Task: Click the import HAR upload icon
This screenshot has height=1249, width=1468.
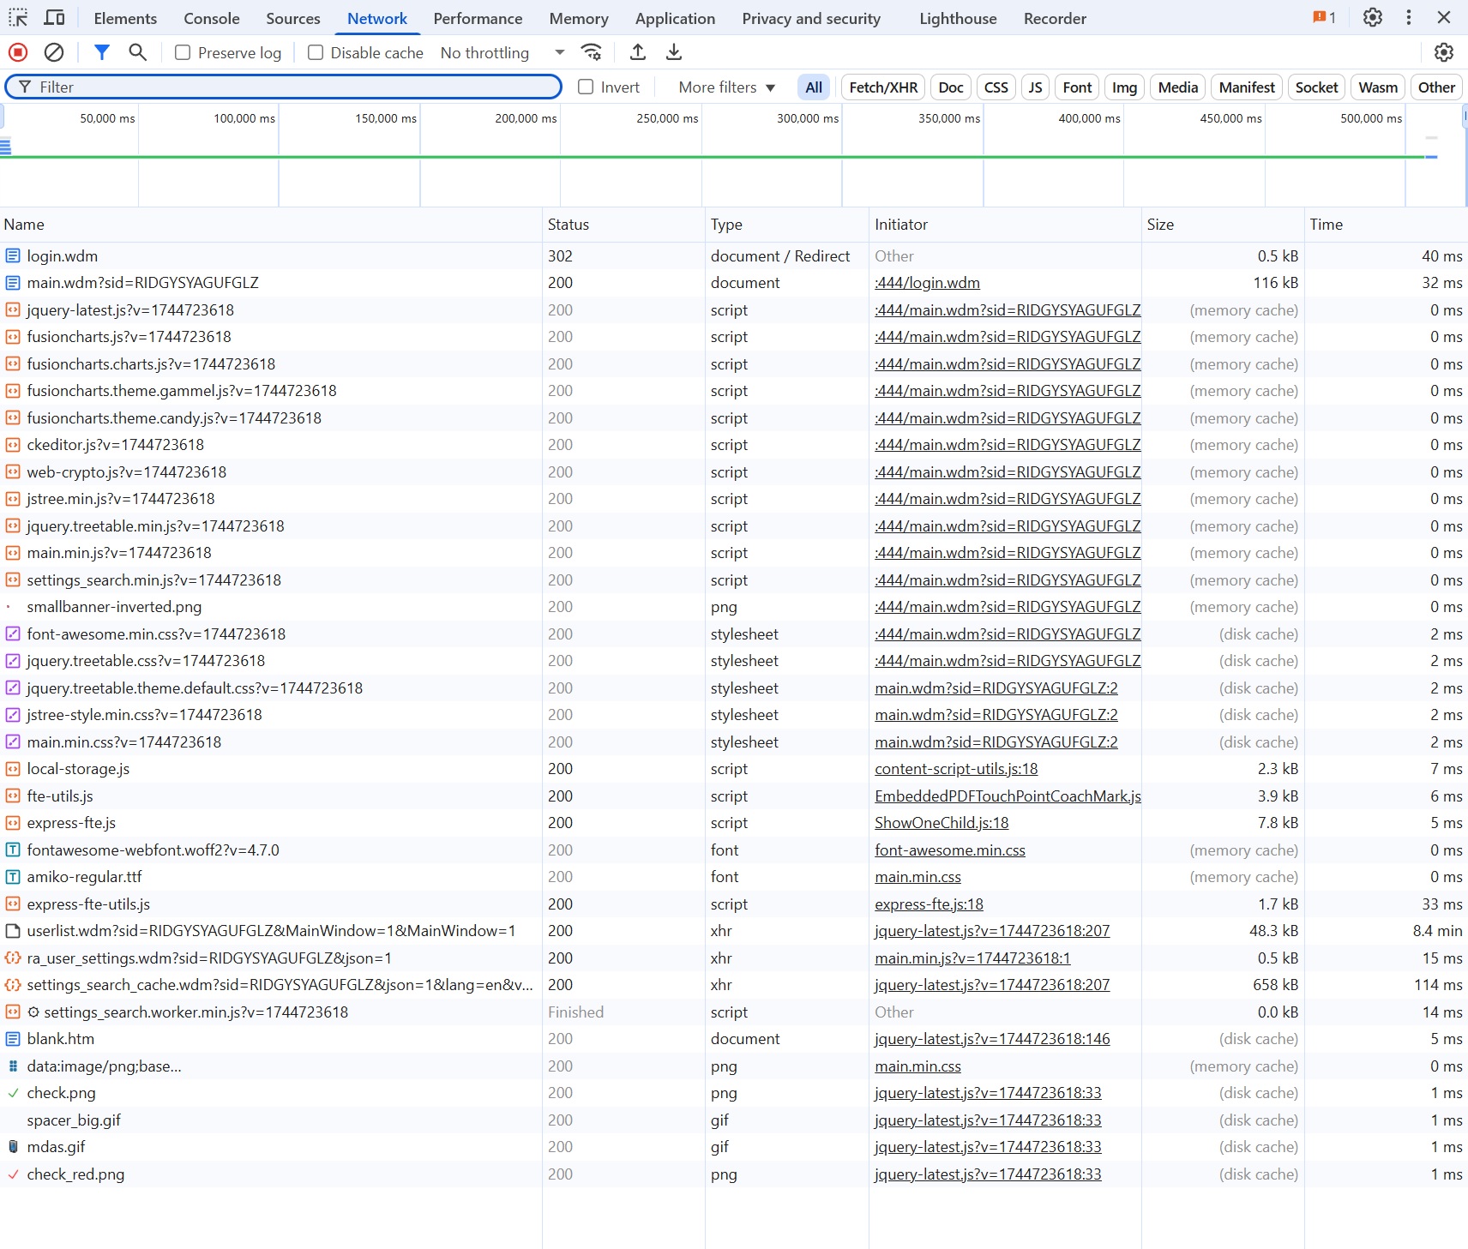Action: [637, 52]
